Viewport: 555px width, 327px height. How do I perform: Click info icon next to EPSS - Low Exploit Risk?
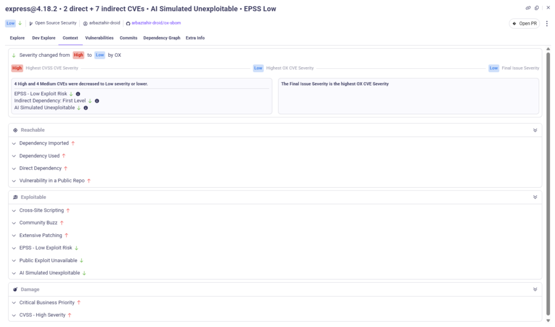pos(78,94)
